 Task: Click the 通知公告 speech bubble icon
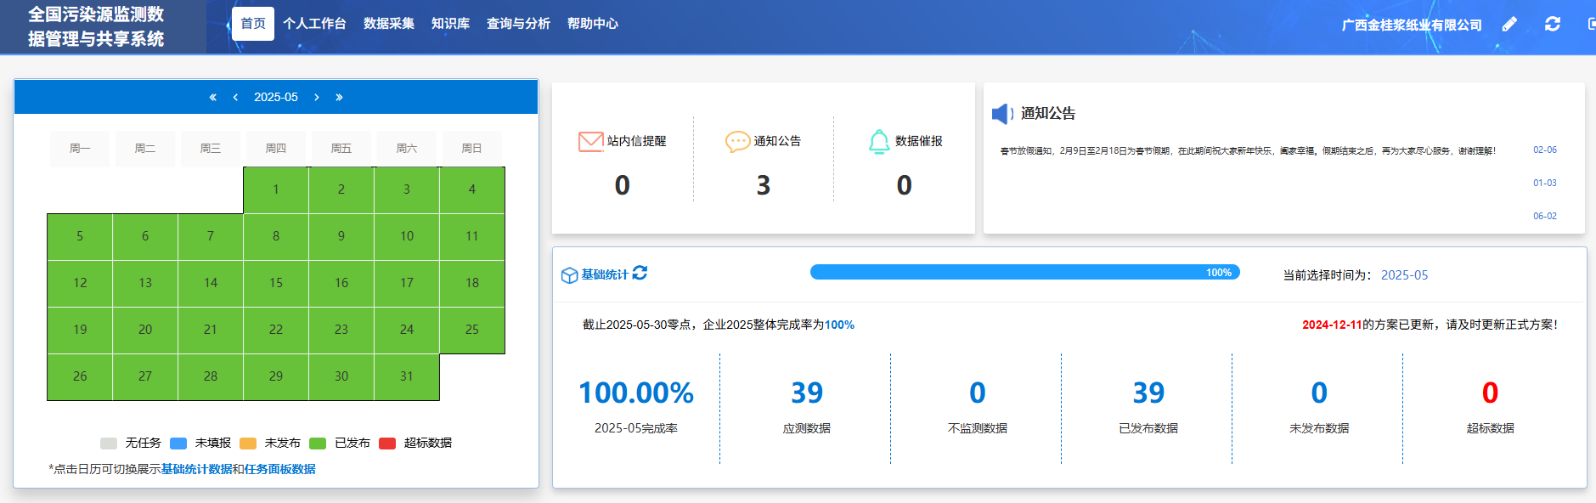(x=736, y=141)
